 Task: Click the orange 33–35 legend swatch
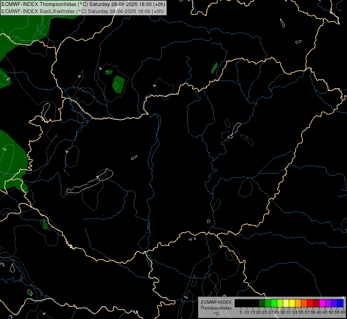point(298,303)
